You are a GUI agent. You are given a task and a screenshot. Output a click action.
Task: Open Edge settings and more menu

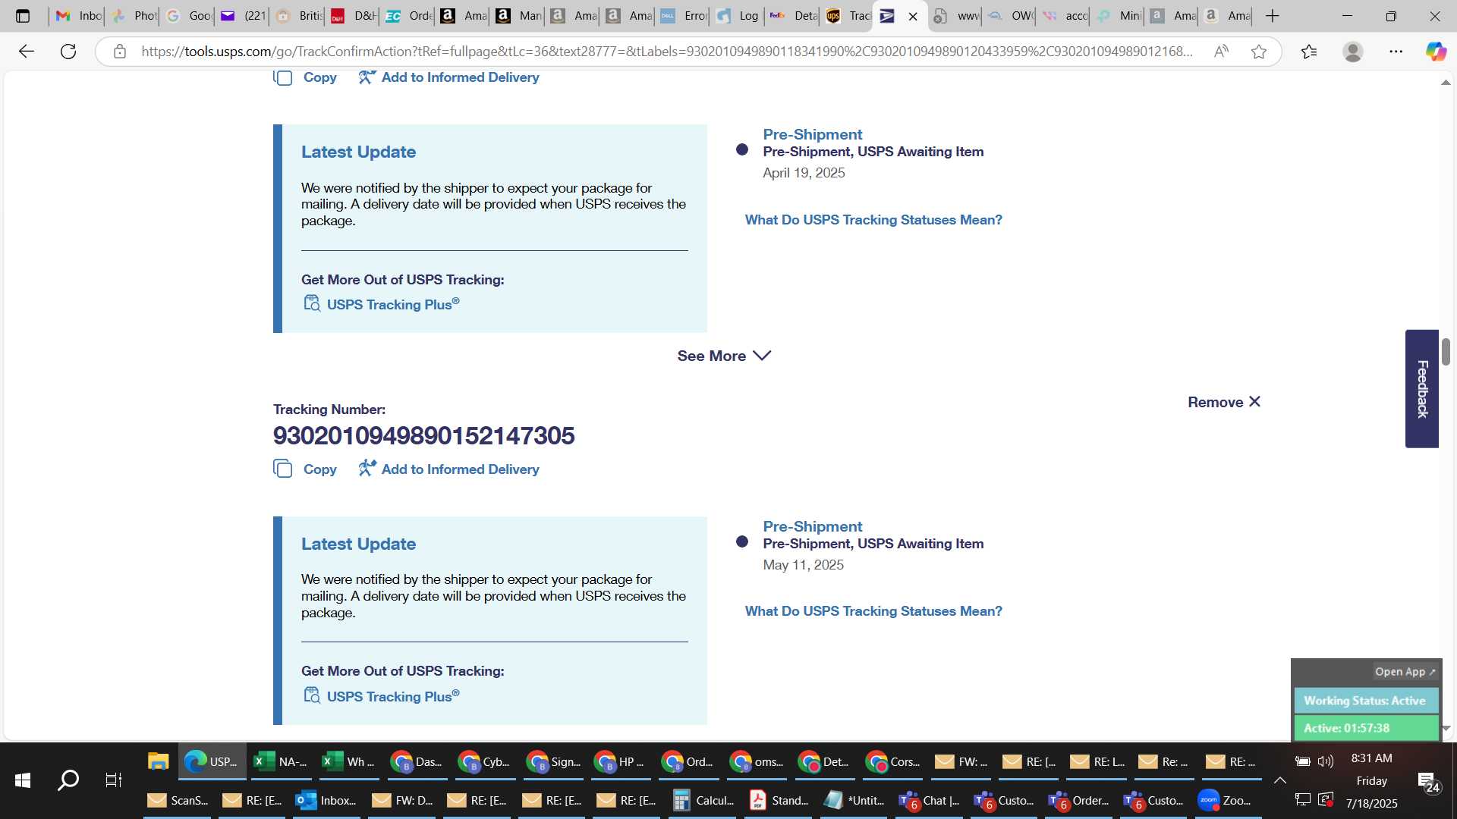[x=1396, y=52]
